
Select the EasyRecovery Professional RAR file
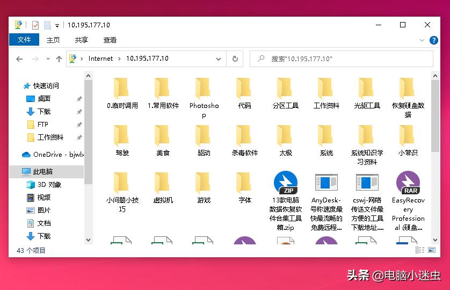pos(408,201)
